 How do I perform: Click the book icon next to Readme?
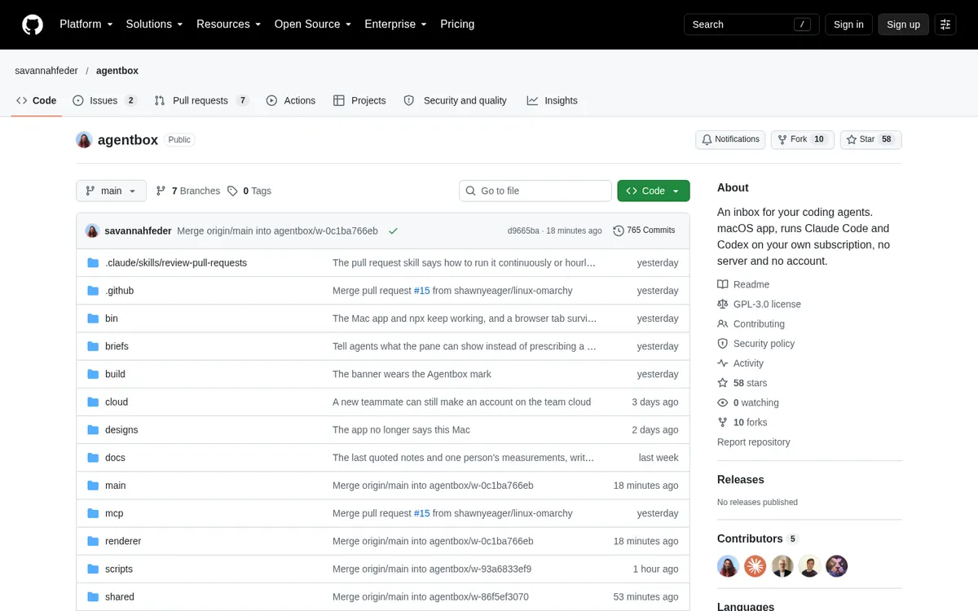pyautogui.click(x=722, y=284)
